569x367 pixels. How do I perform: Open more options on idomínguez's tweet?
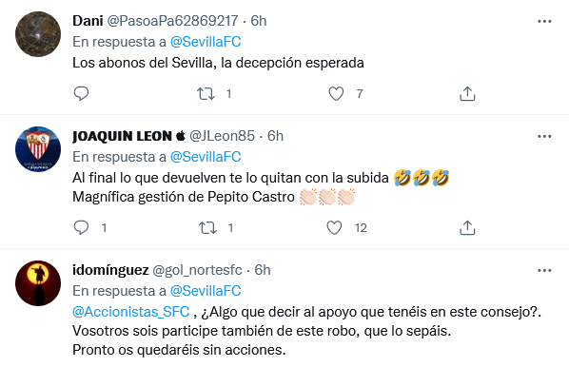pyautogui.click(x=544, y=271)
